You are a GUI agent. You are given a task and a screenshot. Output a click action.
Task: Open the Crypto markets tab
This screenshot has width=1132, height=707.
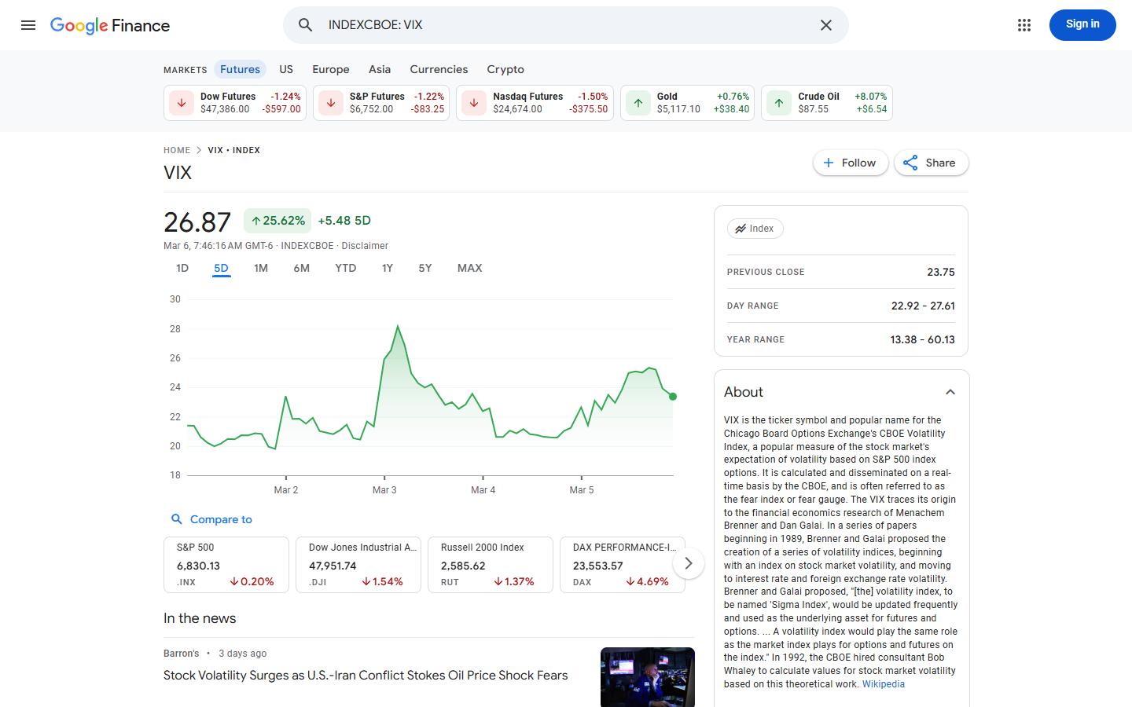505,69
